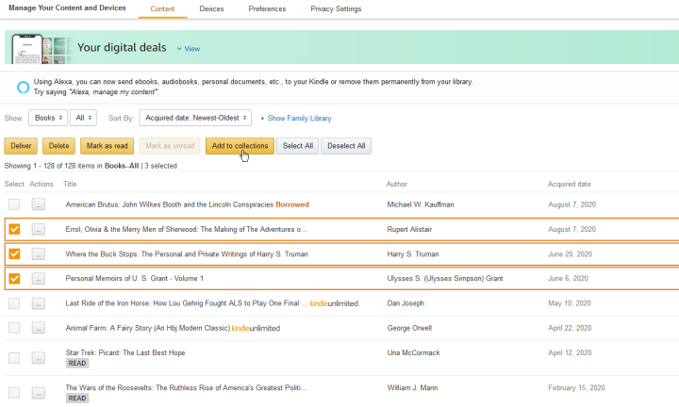Click the Deliver button
The image size is (679, 407).
(21, 146)
